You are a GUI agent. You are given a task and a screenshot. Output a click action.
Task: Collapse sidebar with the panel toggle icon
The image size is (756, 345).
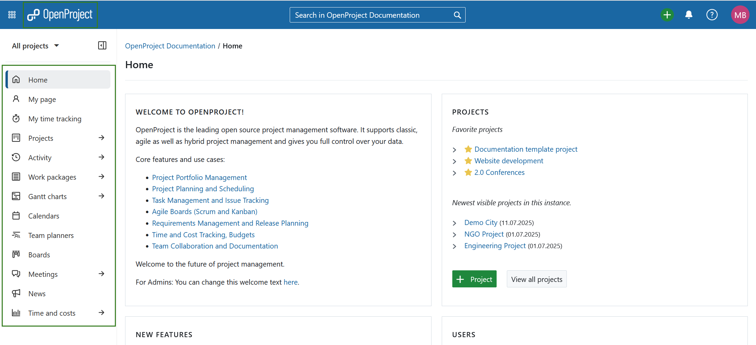[102, 46]
